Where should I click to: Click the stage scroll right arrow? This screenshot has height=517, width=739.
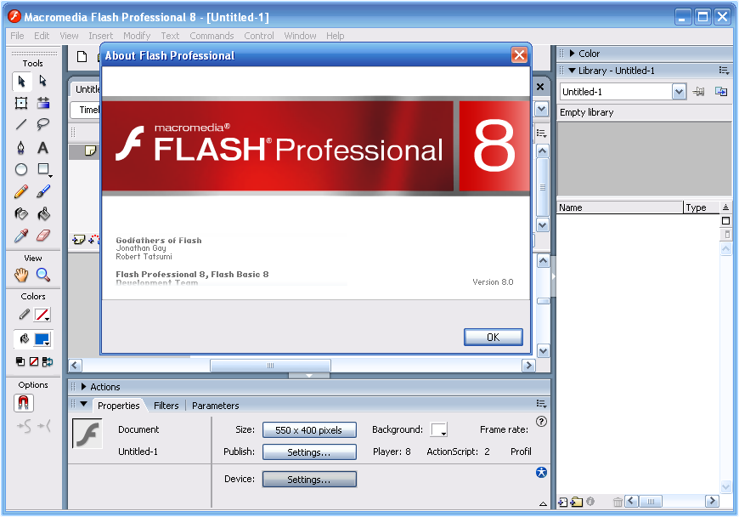point(529,366)
